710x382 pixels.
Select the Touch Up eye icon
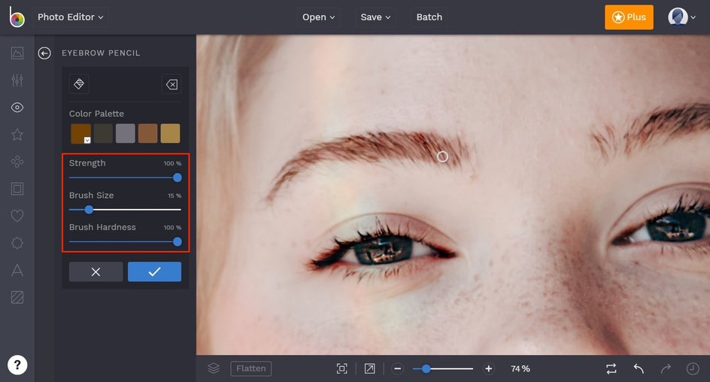click(x=17, y=108)
